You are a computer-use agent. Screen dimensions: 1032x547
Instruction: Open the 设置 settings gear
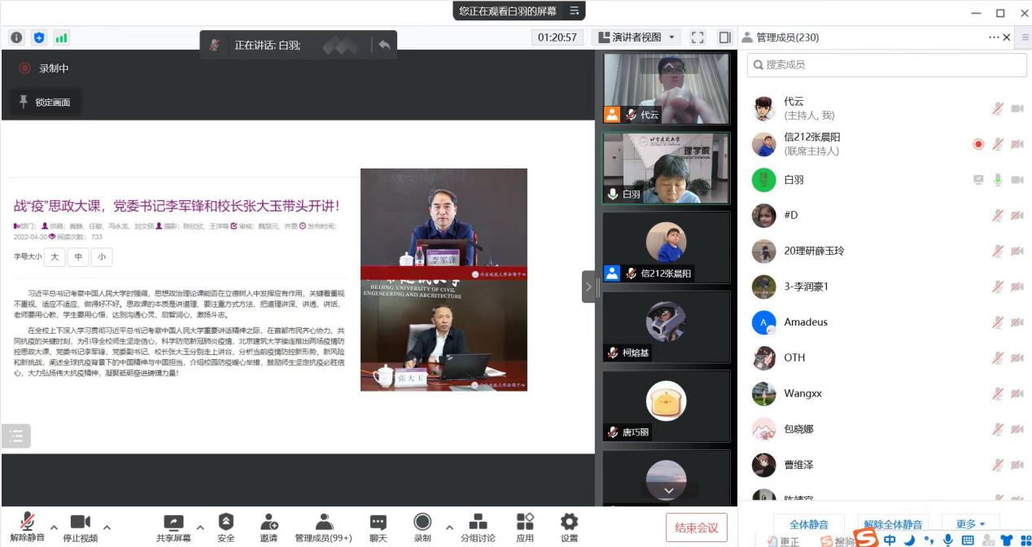(x=569, y=523)
